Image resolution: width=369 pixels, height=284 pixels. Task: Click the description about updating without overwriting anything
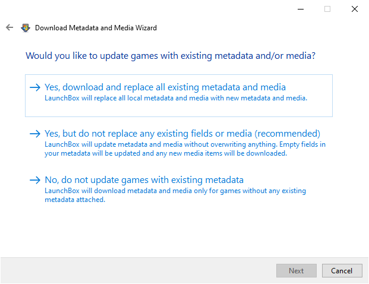pos(185,149)
